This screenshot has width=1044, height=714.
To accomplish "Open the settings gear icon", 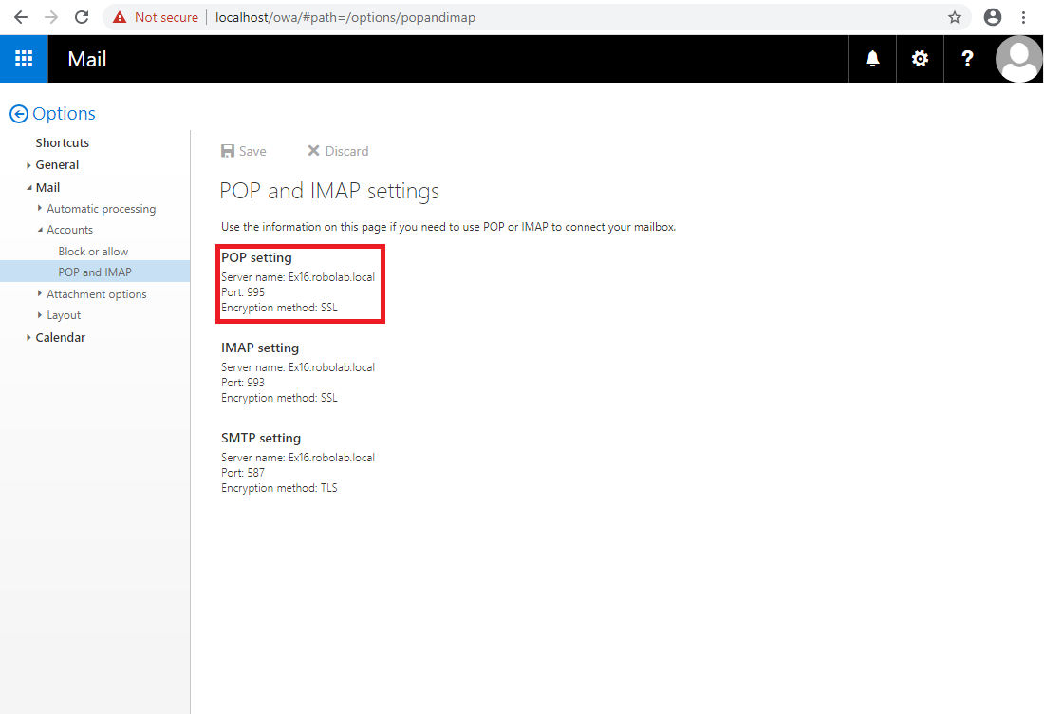I will pyautogui.click(x=919, y=58).
